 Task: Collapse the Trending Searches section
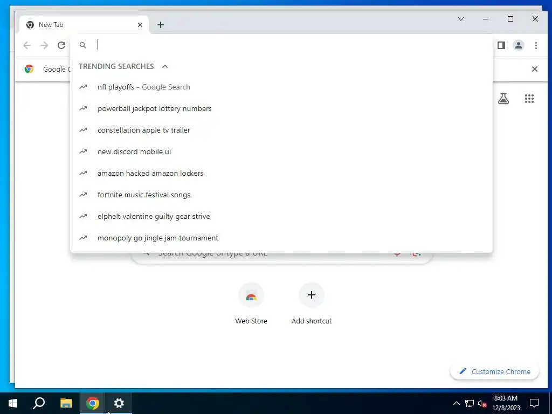pyautogui.click(x=165, y=66)
